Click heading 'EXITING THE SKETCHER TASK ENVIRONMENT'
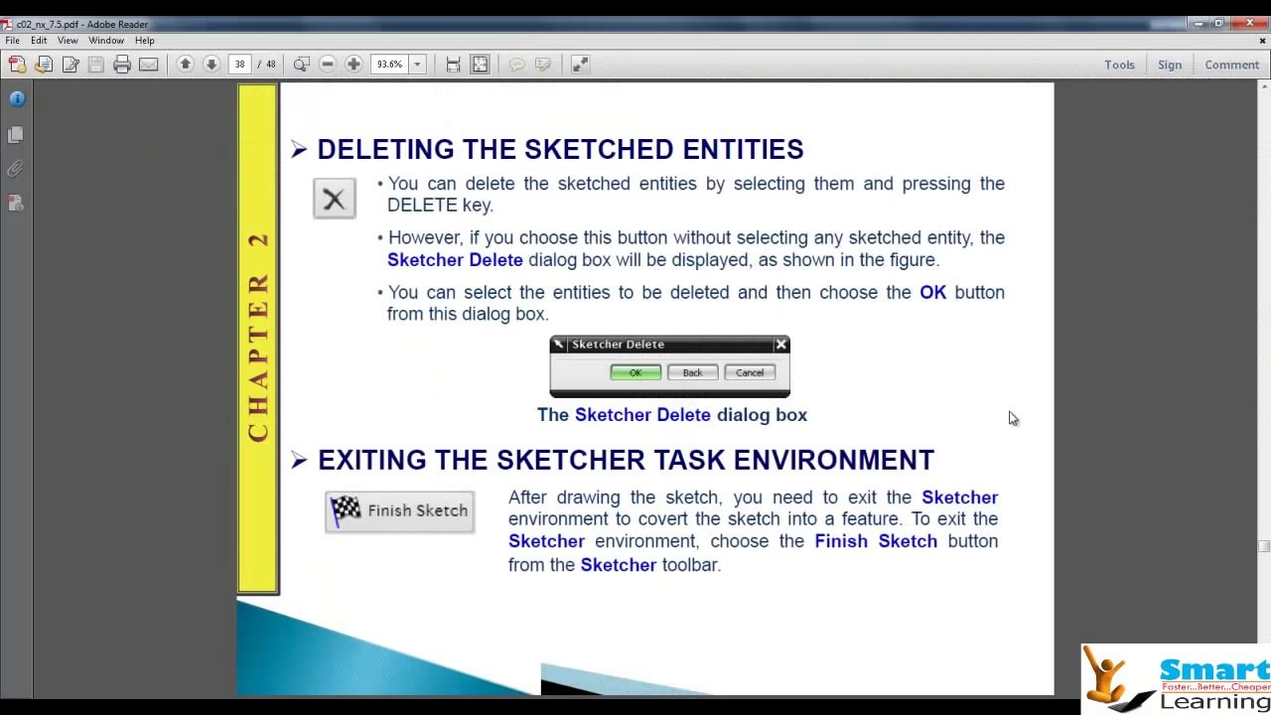1271x715 pixels. tap(626, 460)
